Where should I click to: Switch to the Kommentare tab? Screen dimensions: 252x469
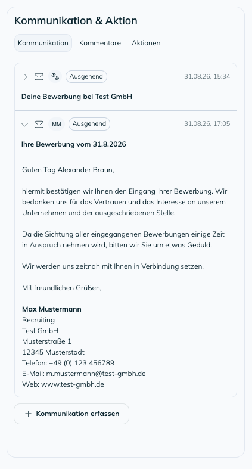(x=100, y=43)
